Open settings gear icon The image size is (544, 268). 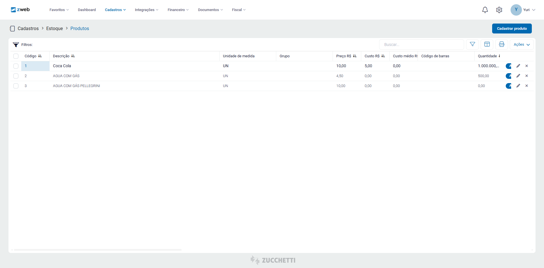499,10
